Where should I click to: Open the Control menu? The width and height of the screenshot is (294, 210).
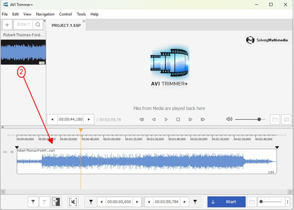click(65, 14)
